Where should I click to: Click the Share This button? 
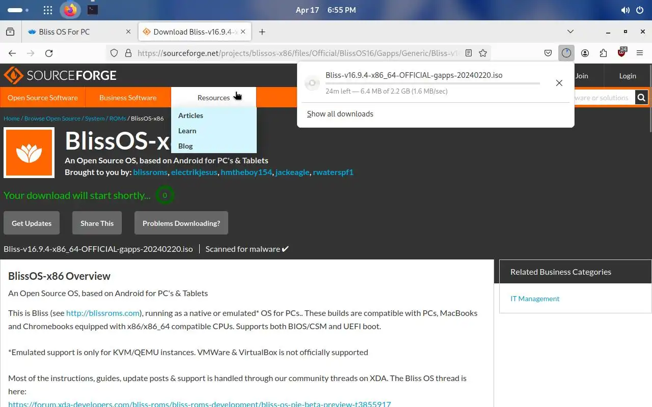point(97,223)
